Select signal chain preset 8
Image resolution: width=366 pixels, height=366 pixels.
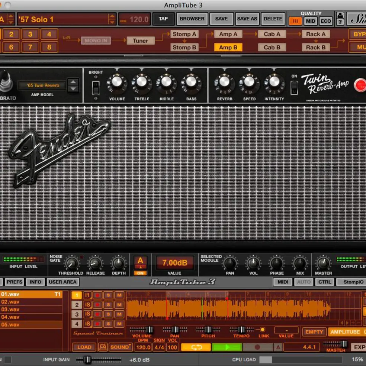tap(49, 47)
